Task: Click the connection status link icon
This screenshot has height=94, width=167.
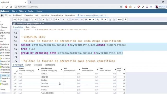Action: (14, 23)
